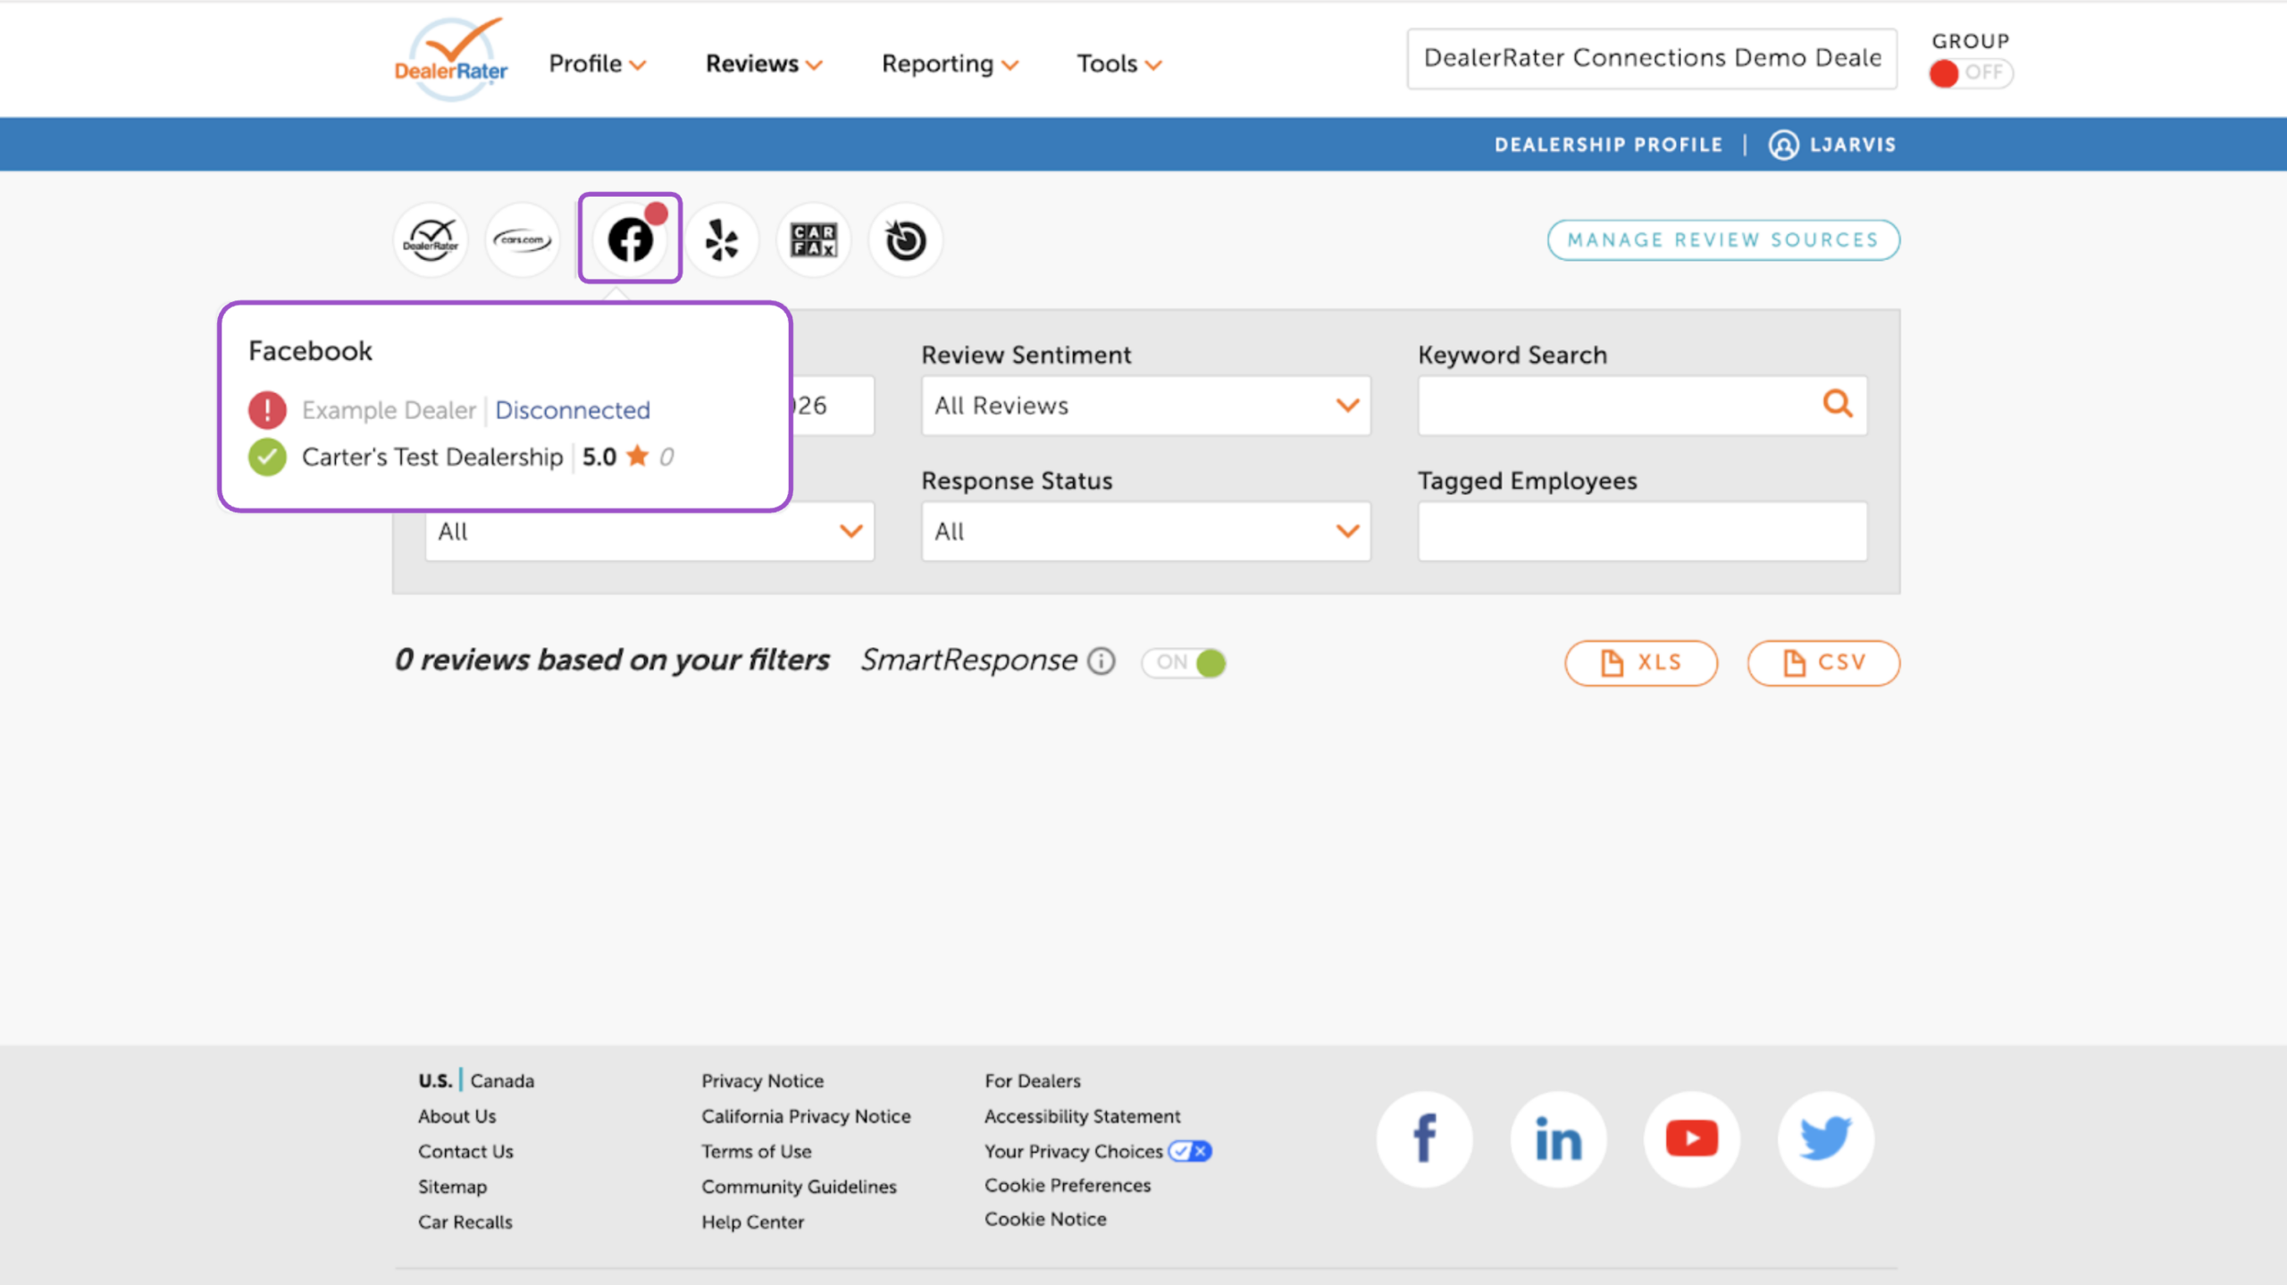The image size is (2287, 1285).
Task: Expand the Review Sentiment All Reviews dropdown
Action: [x=1146, y=406]
